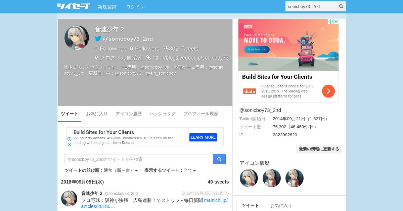
Task: Click the @sonicboy73_2nd next to tweet author
Action: click(121, 194)
